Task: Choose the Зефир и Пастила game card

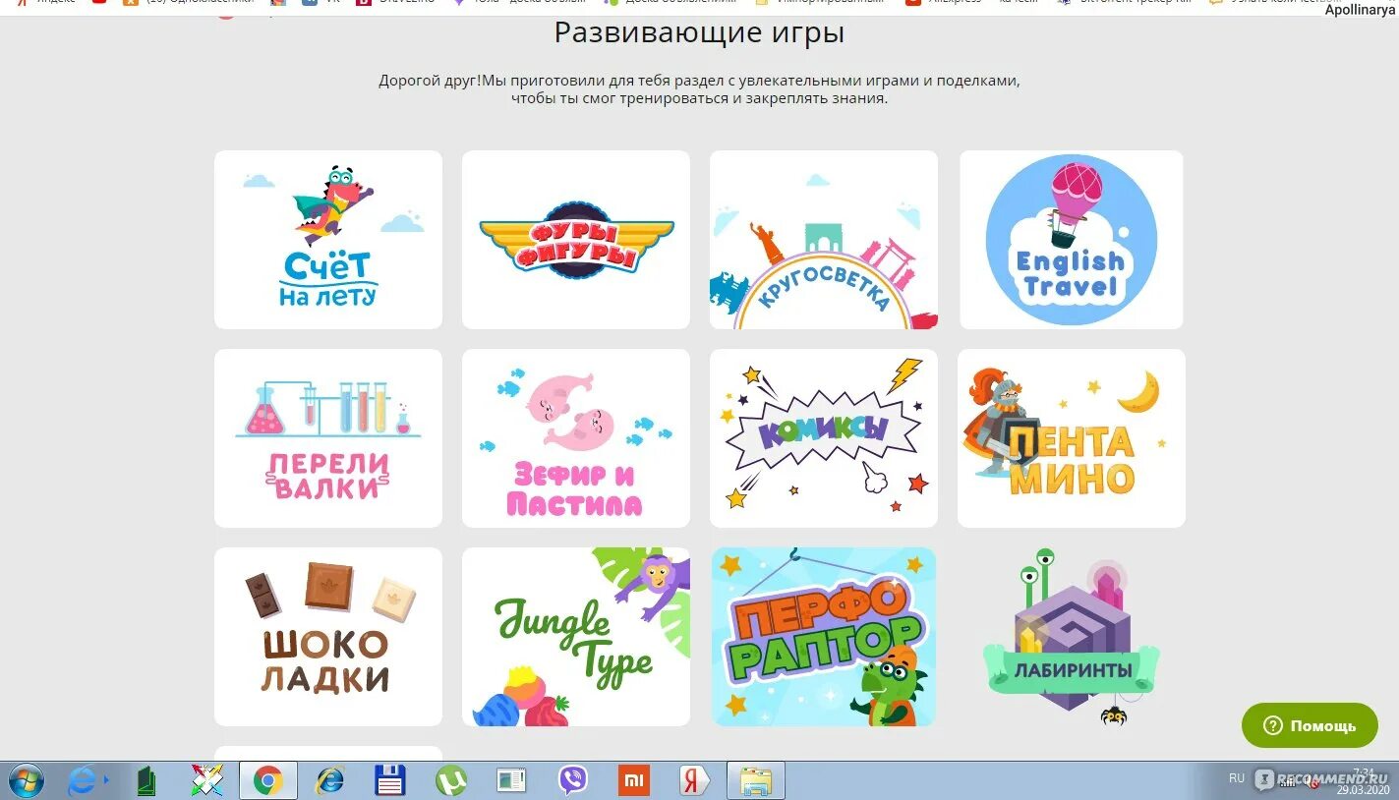Action: click(576, 438)
